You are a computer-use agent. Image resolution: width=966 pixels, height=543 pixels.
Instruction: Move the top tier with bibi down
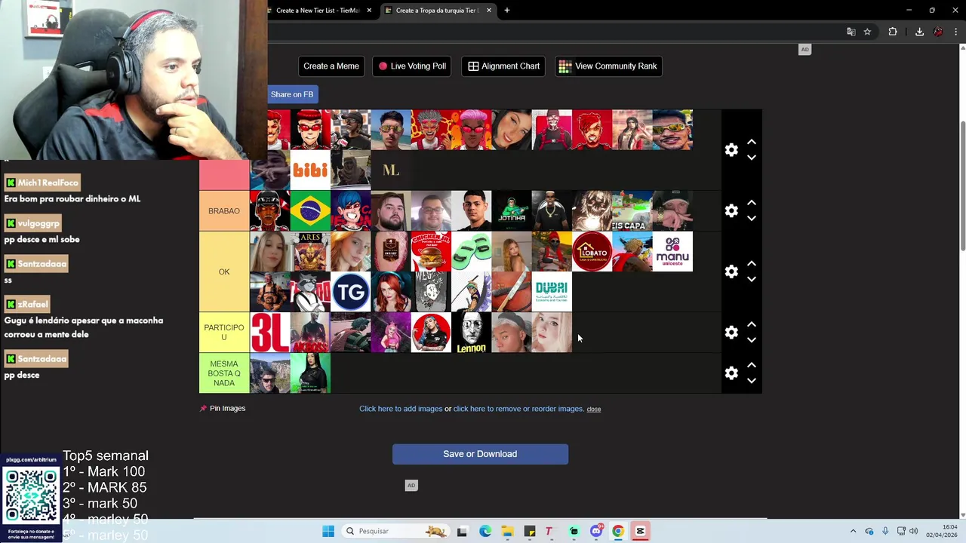[x=752, y=158]
